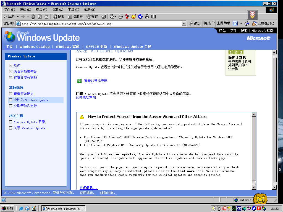This screenshot has width=283, height=212.
Task: Click the Windows Update globe logo
Action: click(10, 37)
